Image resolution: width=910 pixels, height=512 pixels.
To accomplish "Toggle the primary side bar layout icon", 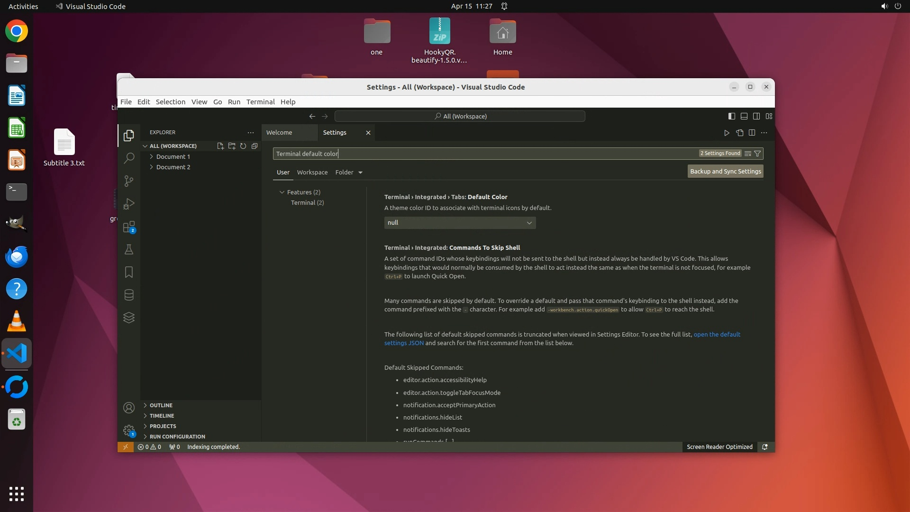I will (732, 116).
